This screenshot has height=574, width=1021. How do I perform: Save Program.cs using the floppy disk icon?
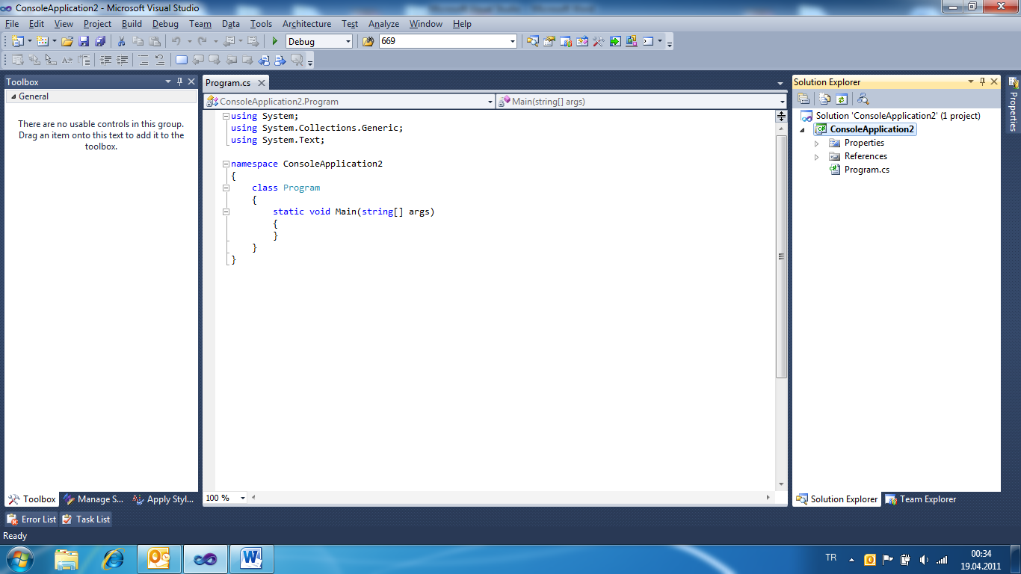point(84,42)
